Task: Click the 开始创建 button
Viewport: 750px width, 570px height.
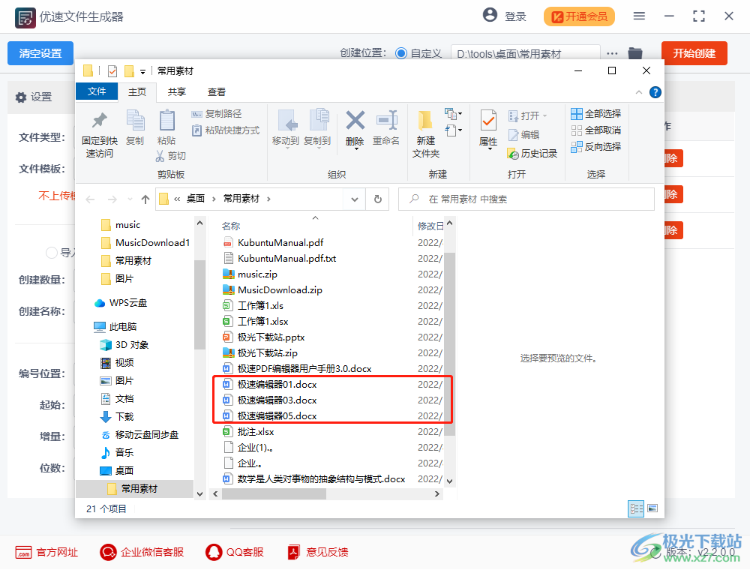Action: pos(694,53)
